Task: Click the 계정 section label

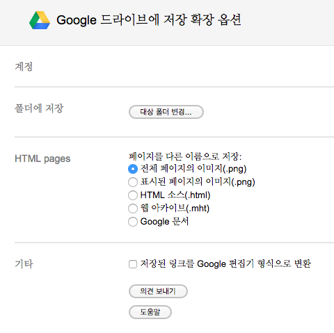Action: pyautogui.click(x=24, y=67)
